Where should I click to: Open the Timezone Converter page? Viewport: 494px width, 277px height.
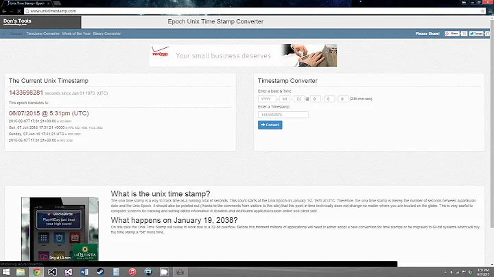coord(43,34)
